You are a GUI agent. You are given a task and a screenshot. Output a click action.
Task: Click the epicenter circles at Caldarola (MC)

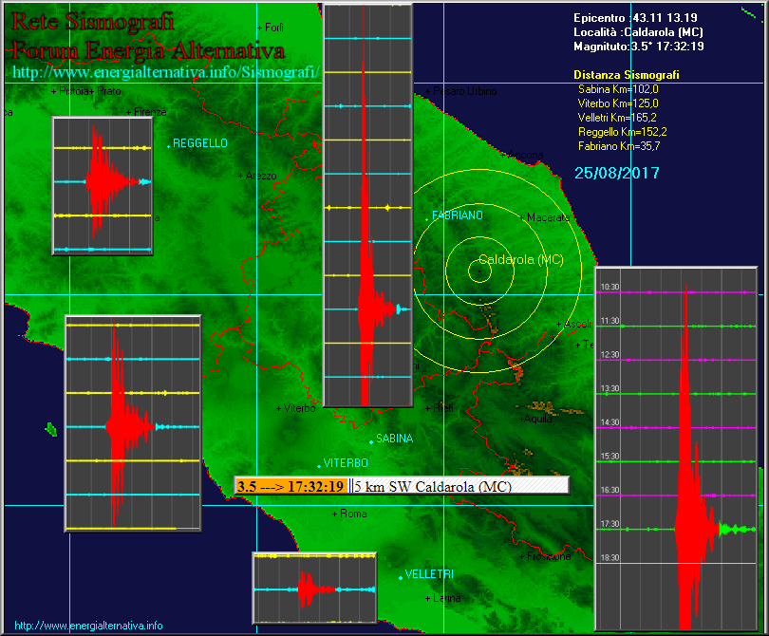[x=479, y=270]
